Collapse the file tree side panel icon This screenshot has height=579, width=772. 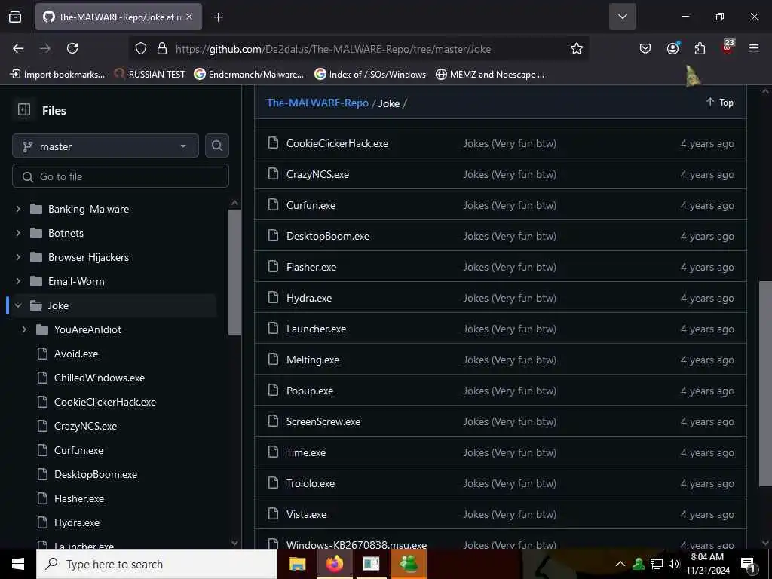[24, 109]
